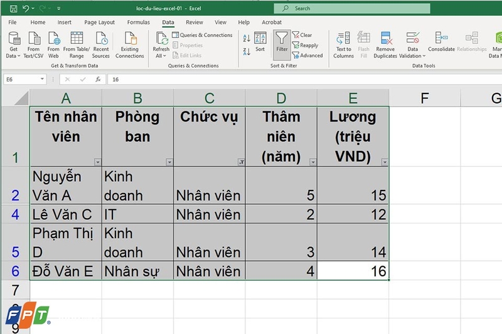The height and width of the screenshot is (334, 502).
Task: Reapply the filter
Action: (x=306, y=45)
